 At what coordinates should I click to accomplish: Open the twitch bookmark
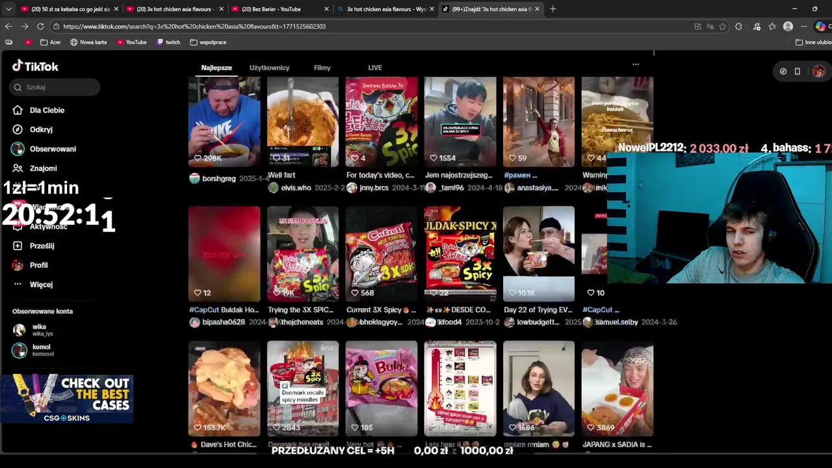(168, 42)
